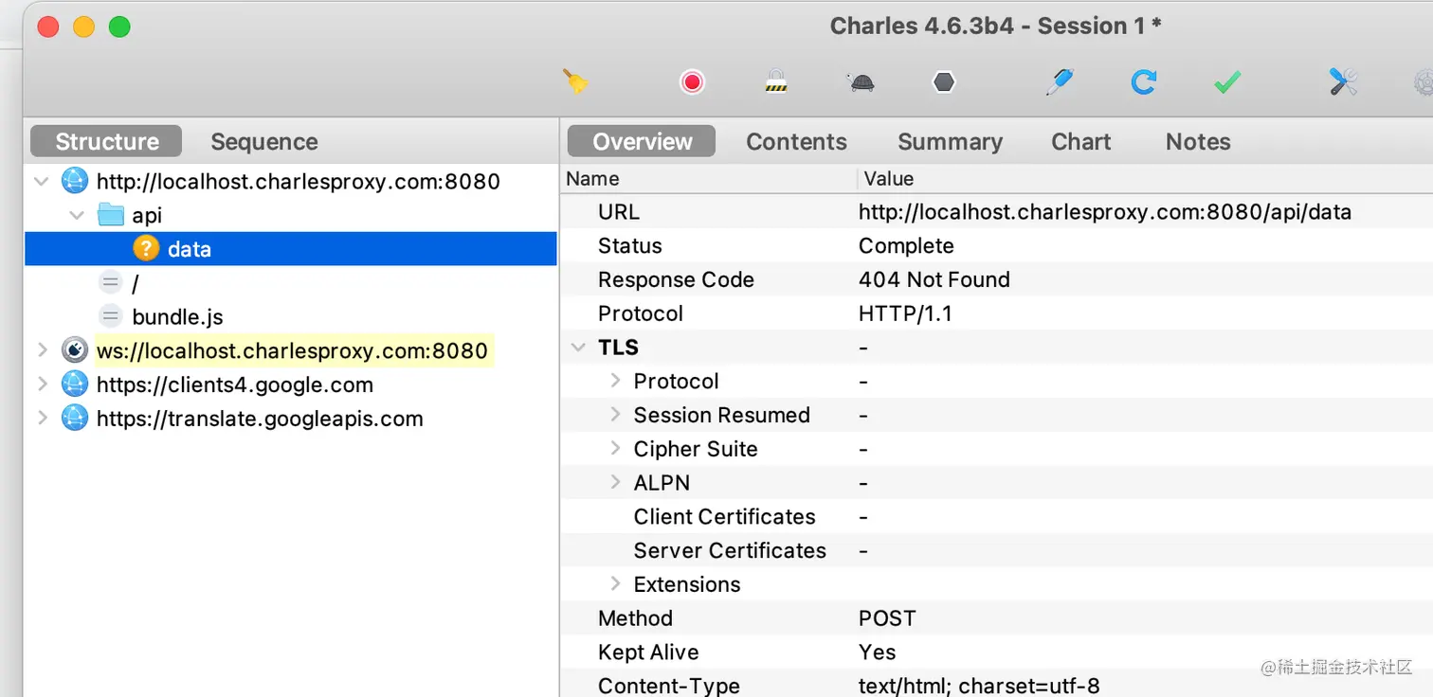Open the Overview tab

[x=642, y=141]
